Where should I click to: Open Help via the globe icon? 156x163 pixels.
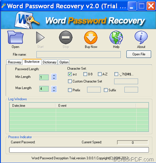tap(116, 37)
